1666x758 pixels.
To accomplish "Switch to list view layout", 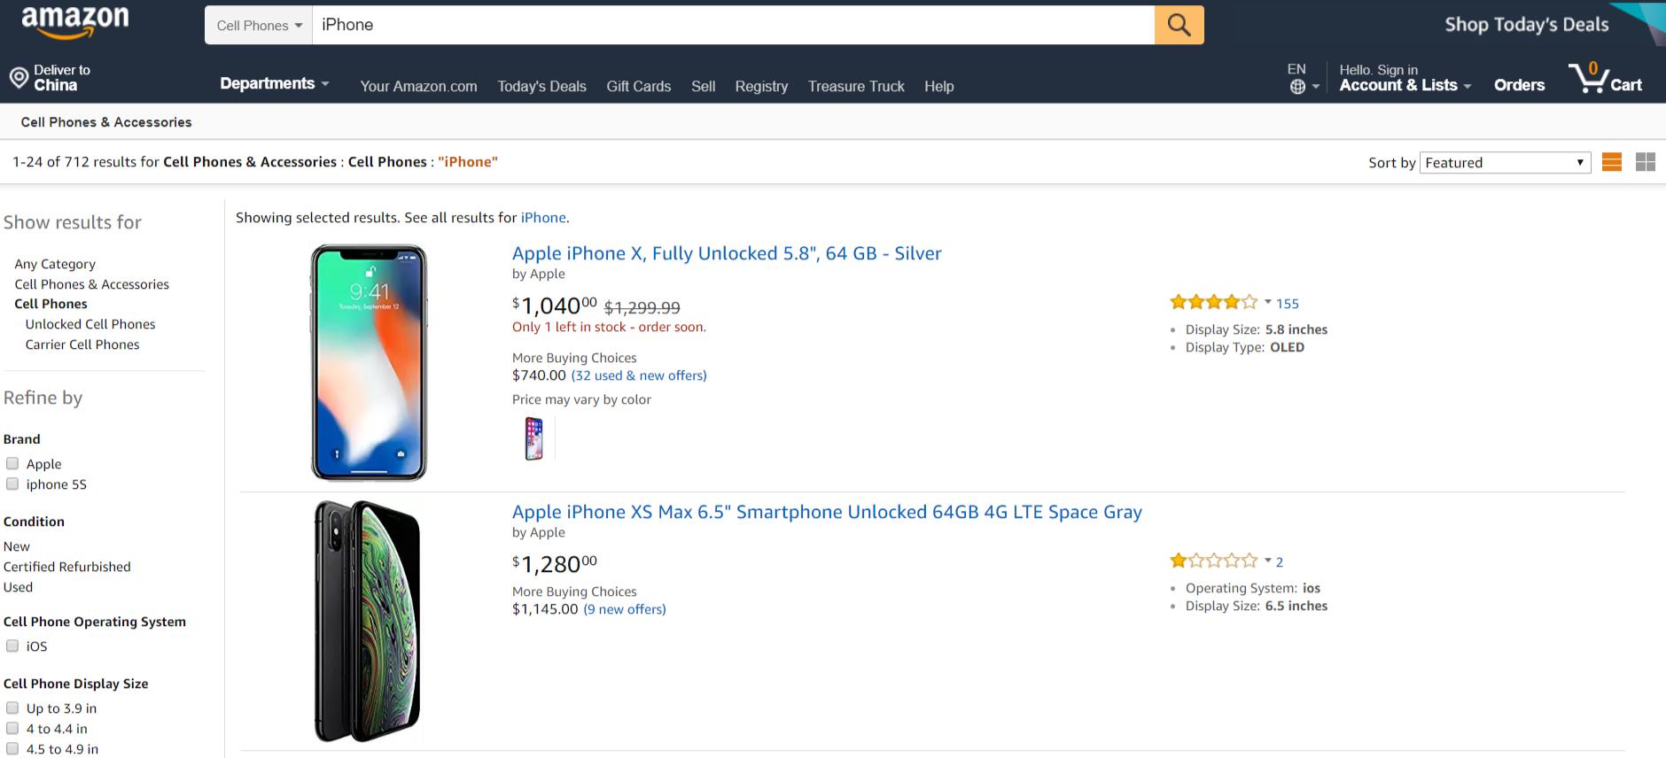I will [1611, 162].
